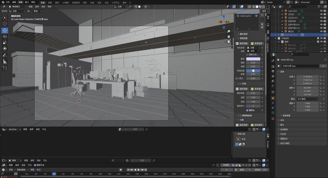The image size is (328, 178).
Task: Open the XYZ 欧拉 rotation mode dropdown
Action: 308,99
